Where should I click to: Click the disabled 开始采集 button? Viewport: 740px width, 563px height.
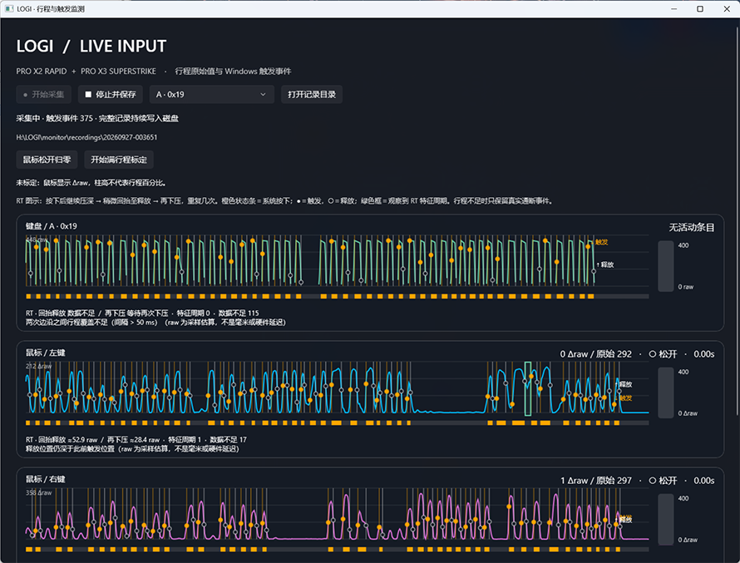click(43, 94)
